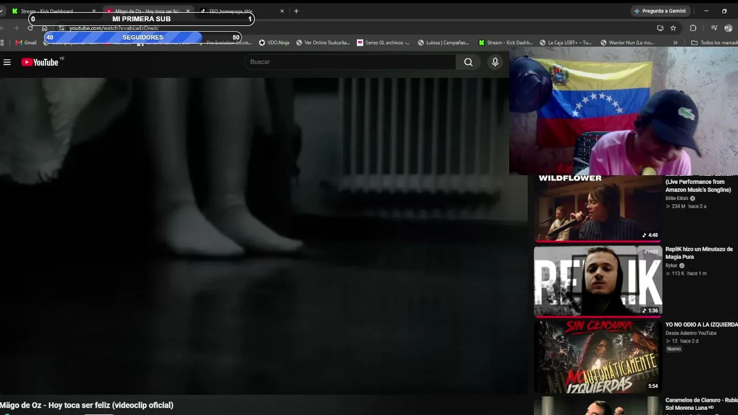Image resolution: width=738 pixels, height=415 pixels.
Task: Click the Pregunta a Gemini button
Action: [x=660, y=11]
